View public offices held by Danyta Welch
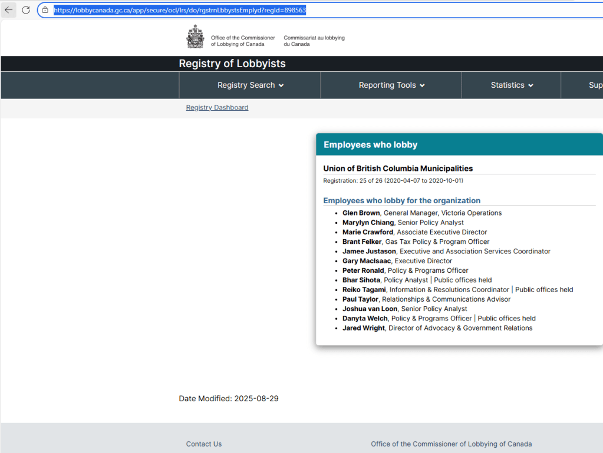The image size is (603, 453). [x=506, y=319]
